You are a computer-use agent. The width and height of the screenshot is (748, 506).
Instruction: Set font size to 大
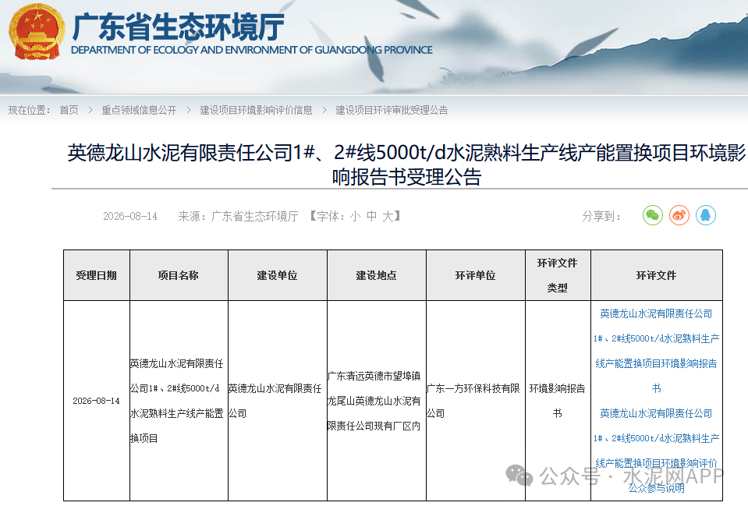point(388,216)
